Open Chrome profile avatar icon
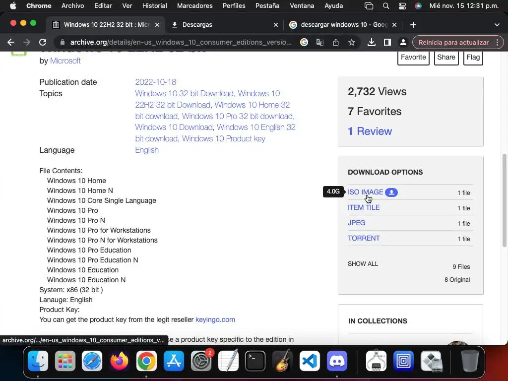Image resolution: width=508 pixels, height=381 pixels. tap(403, 42)
